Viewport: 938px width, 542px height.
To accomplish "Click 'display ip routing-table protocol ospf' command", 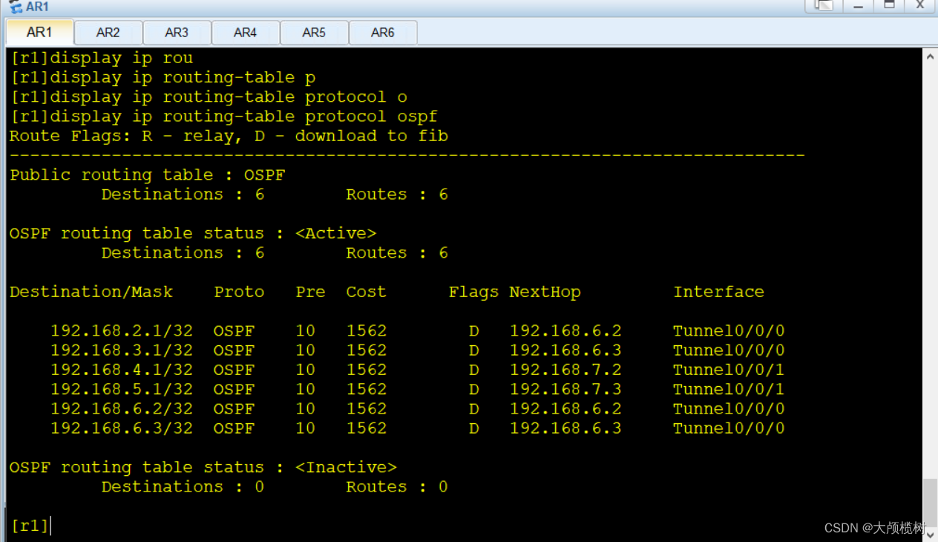I will (x=244, y=117).
